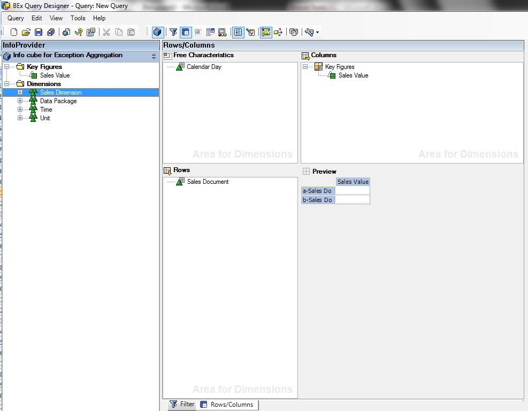Image resolution: width=528 pixels, height=411 pixels.
Task: Click the Preview panel header icon
Action: (306, 171)
